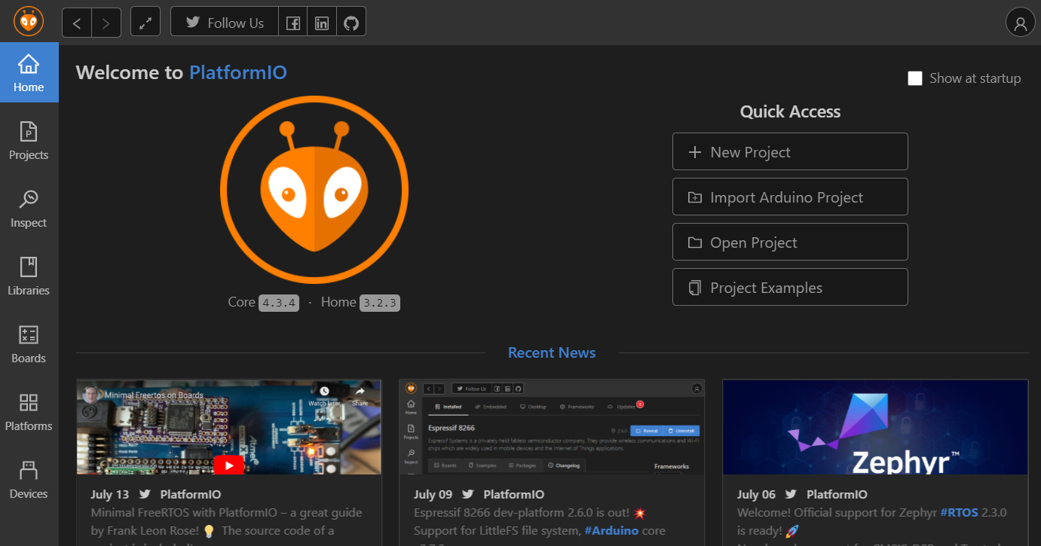Click Import Arduino Project button
Screen dimensions: 1041x546
[790, 197]
